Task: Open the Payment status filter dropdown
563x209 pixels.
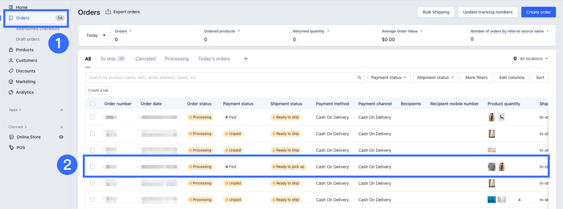Action: [x=389, y=78]
